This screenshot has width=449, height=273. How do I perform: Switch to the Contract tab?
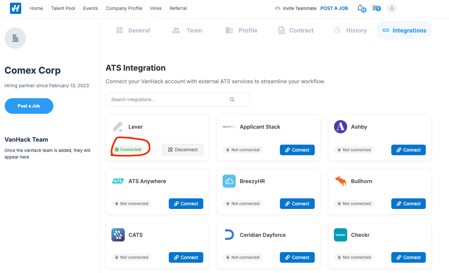pyautogui.click(x=296, y=31)
